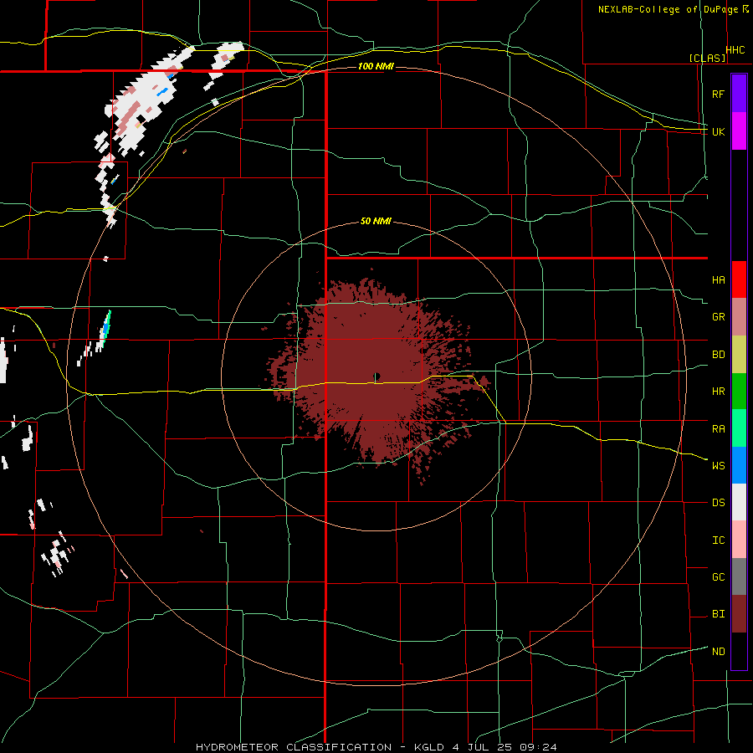Viewport: 753px width, 753px height.
Task: Click the IC pink legend color block
Action: click(739, 540)
